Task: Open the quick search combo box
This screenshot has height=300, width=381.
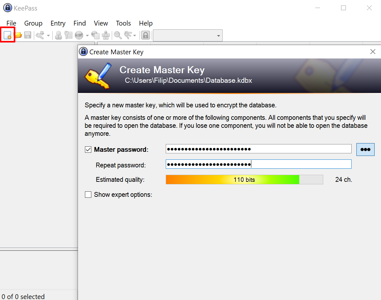Action: pyautogui.click(x=187, y=35)
